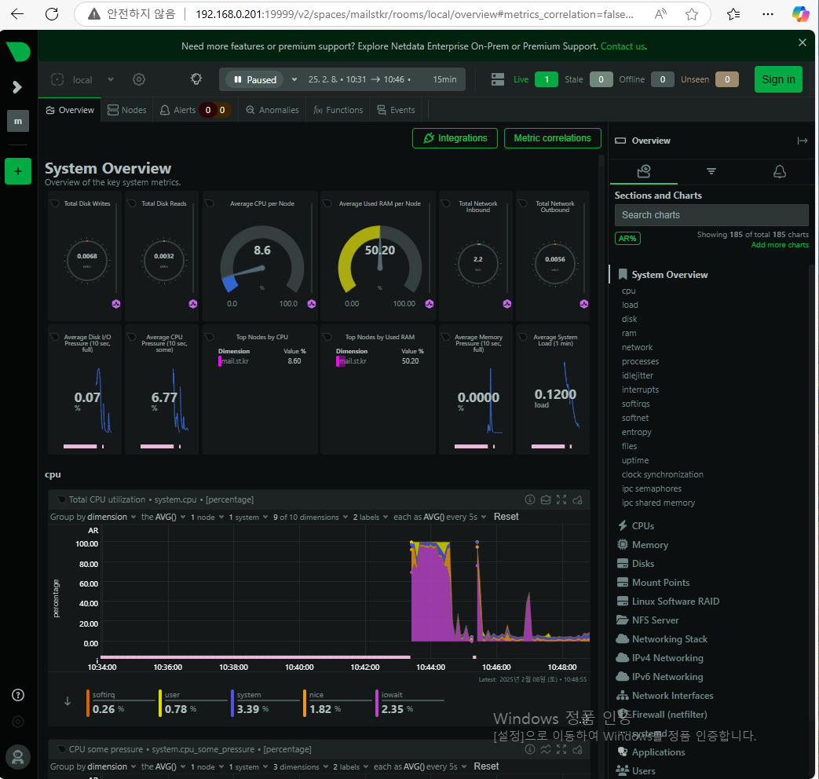
Task: Toggle the user dimension in legend
Action: tap(192, 703)
